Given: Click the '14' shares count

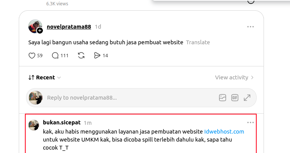Looking at the screenshot, I should [x=105, y=56].
